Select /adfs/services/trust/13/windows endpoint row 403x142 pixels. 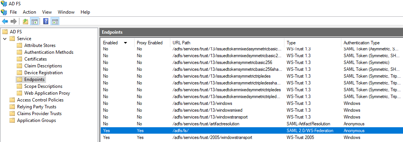(x=252, y=103)
